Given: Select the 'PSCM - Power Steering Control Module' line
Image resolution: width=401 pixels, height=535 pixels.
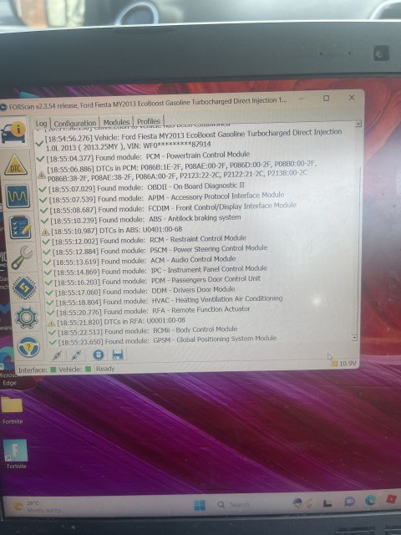Looking at the screenshot, I should [155, 250].
